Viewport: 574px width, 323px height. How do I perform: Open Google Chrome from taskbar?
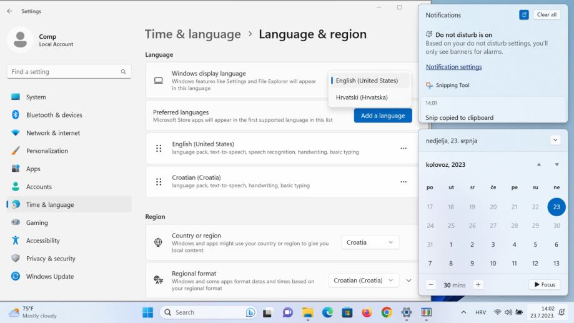[387, 312]
